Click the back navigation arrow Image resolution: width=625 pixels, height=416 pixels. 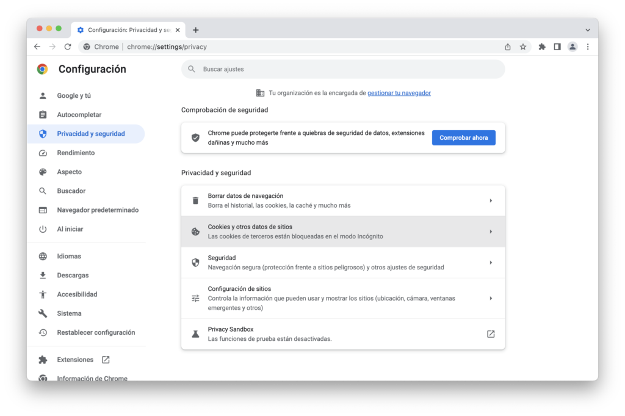(37, 46)
